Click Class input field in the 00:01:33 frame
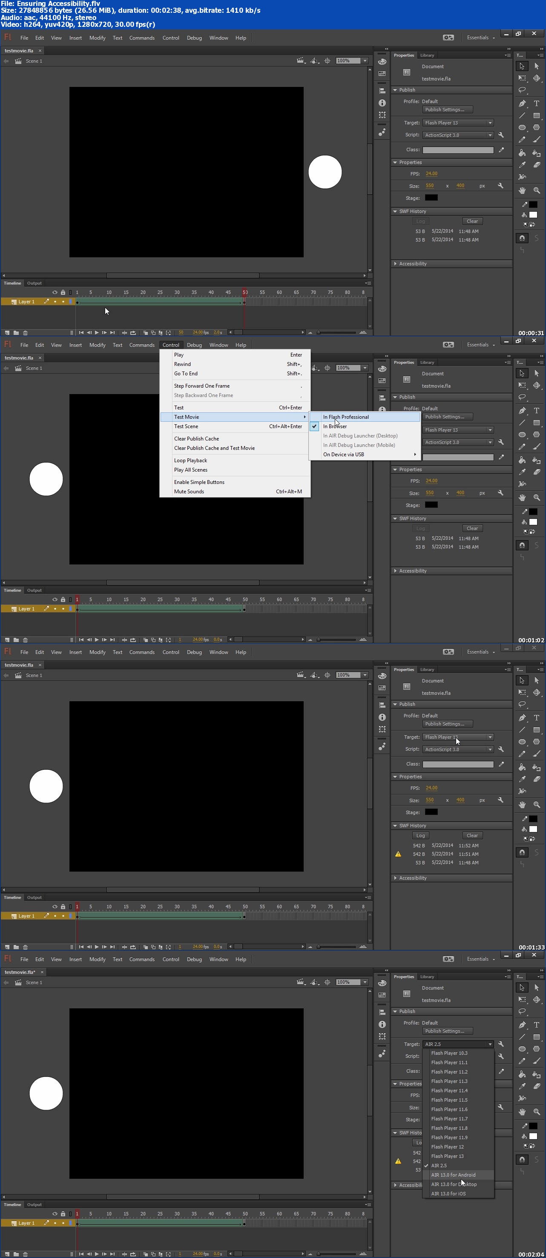This screenshot has width=546, height=1258. point(458,764)
